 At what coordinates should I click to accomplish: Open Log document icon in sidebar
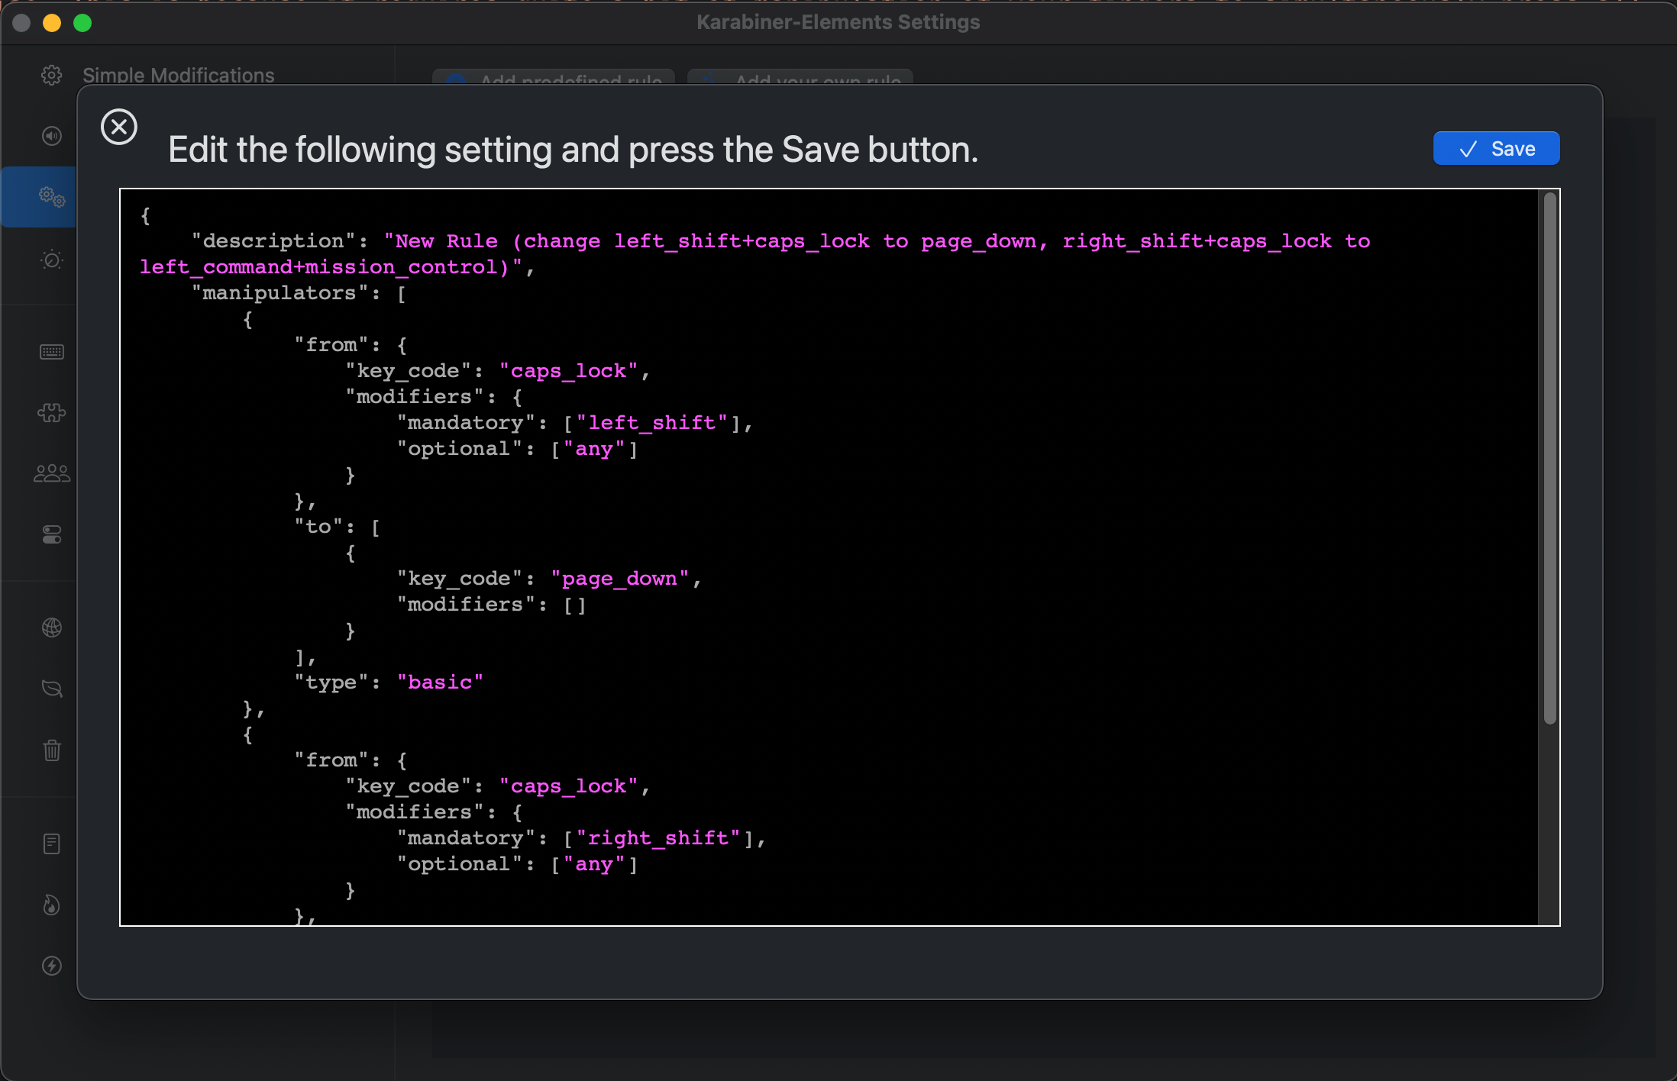tap(52, 844)
